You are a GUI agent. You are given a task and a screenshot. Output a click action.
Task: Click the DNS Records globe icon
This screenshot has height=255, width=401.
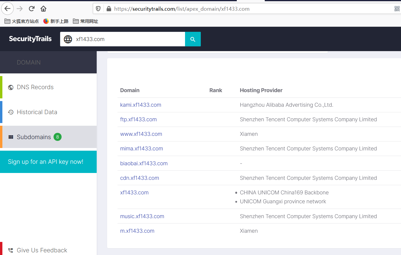(11, 87)
